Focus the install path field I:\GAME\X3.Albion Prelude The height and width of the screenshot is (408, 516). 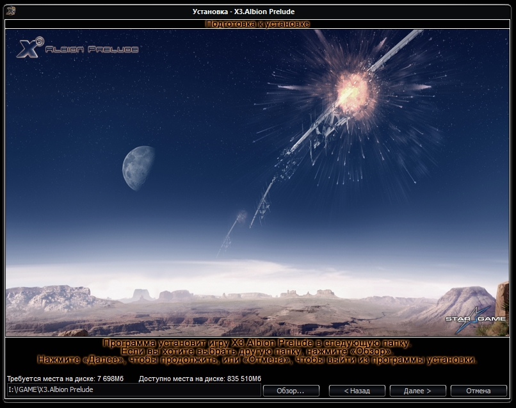(x=133, y=390)
